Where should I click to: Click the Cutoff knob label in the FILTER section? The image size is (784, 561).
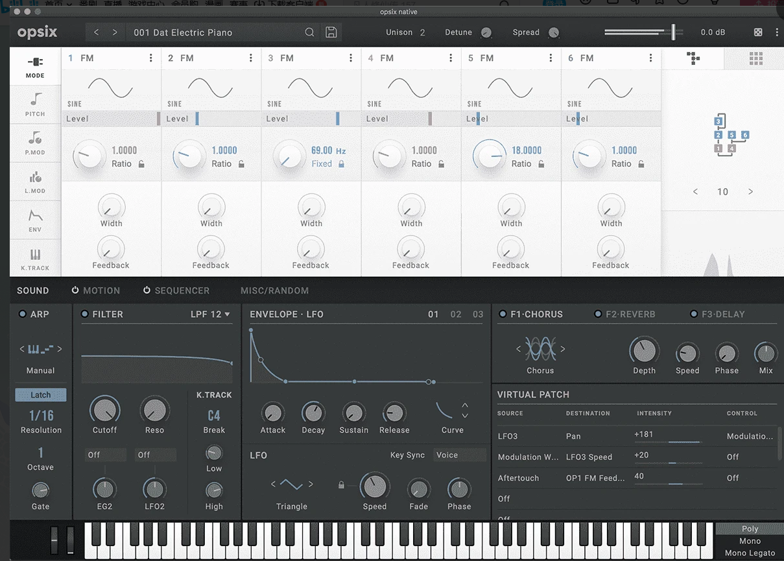[104, 429]
